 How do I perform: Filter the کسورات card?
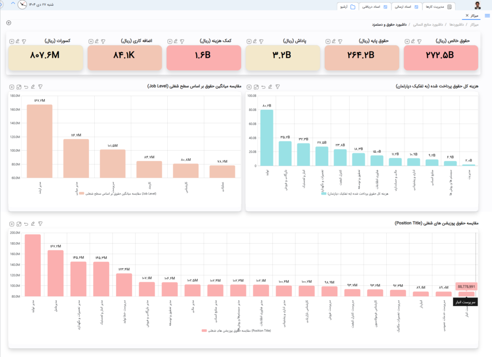coord(24,41)
